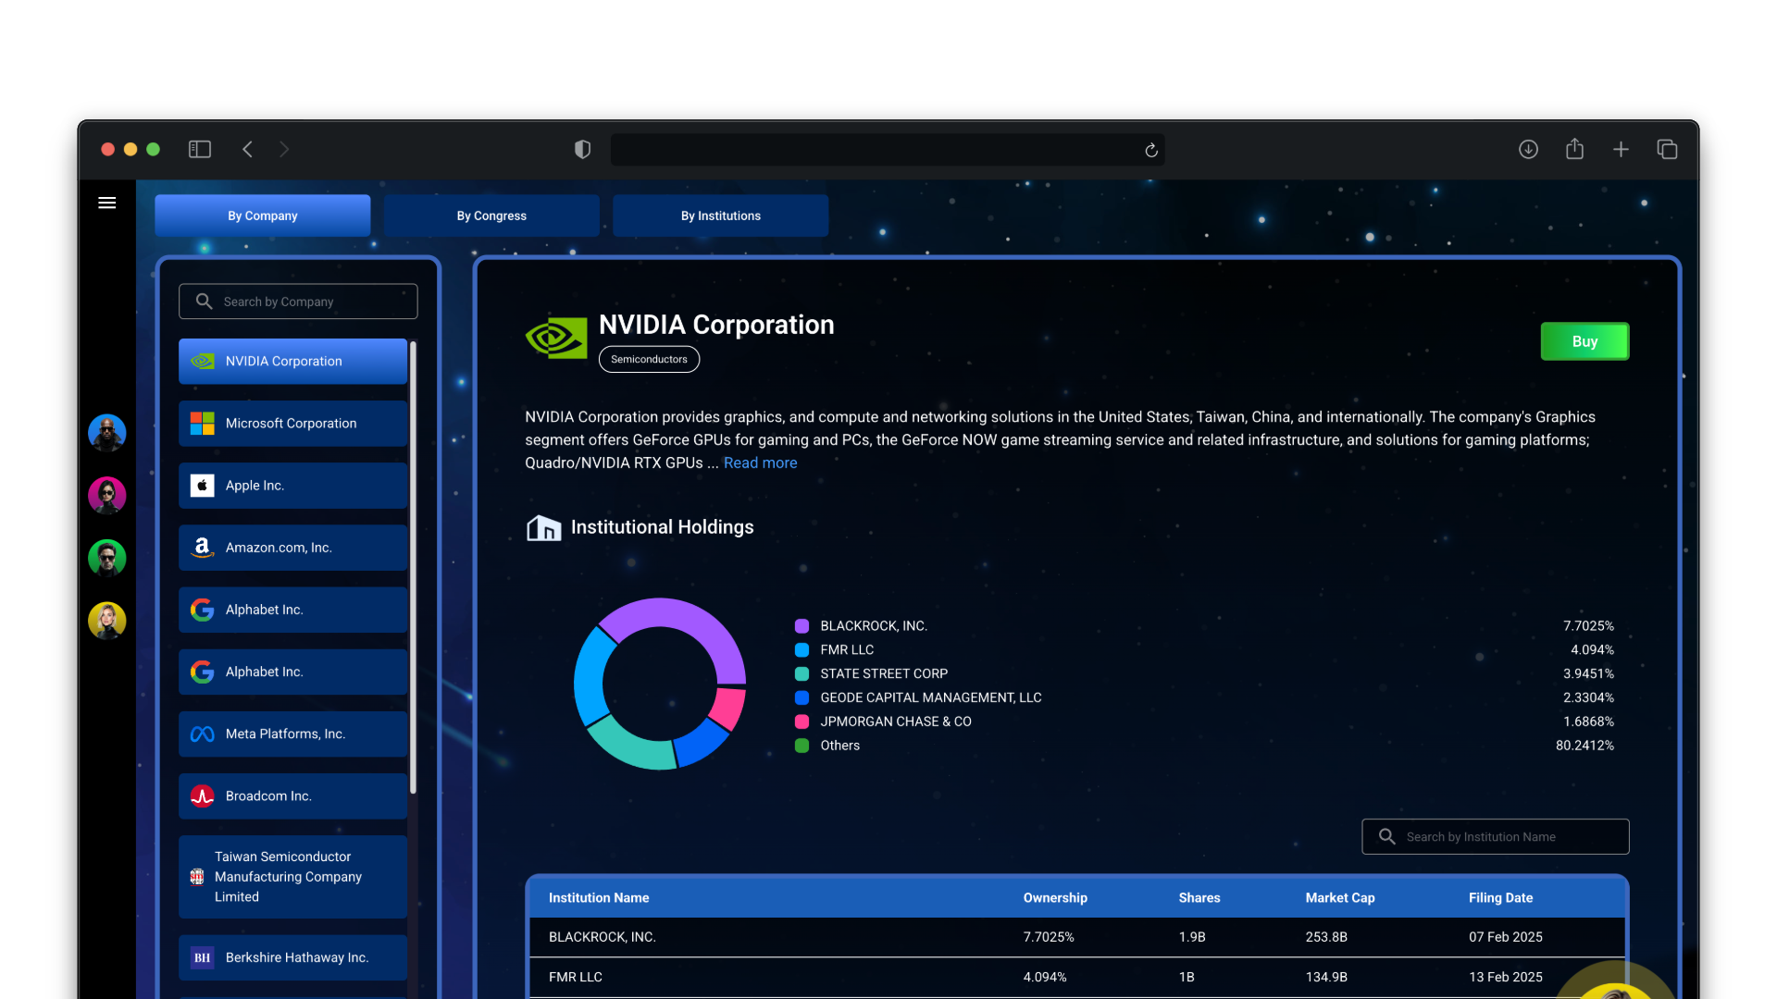Click the green Buy button
Screen dimensions: 1777x999
(x=1584, y=341)
